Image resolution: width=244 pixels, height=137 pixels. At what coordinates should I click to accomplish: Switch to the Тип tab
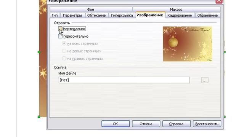55,15
